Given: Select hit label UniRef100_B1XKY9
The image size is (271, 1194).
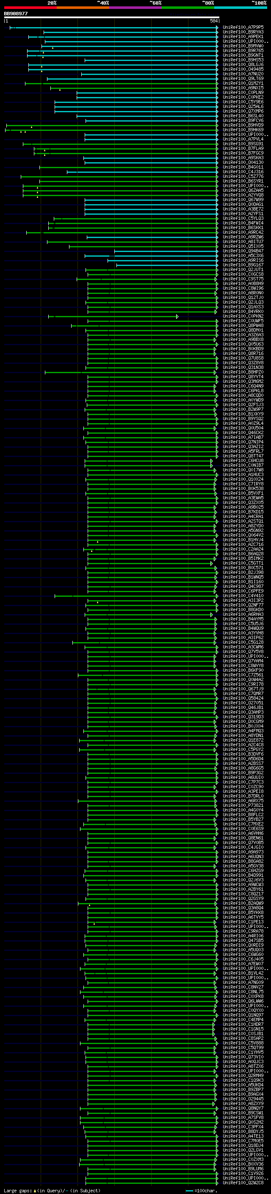Looking at the screenshot, I should pyautogui.click(x=243, y=414).
